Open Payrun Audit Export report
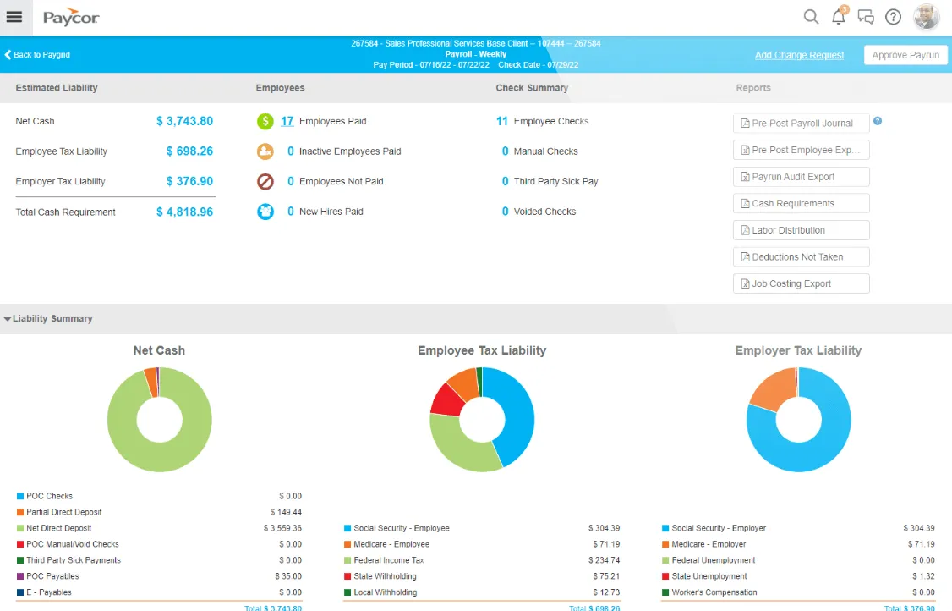The width and height of the screenshot is (952, 611). pyautogui.click(x=801, y=176)
